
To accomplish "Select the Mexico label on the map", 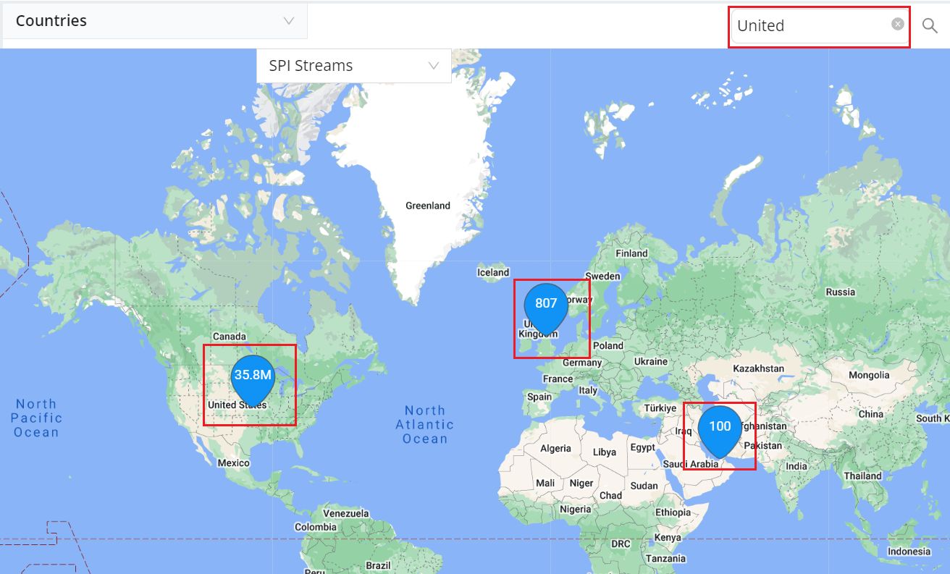I will (x=233, y=463).
